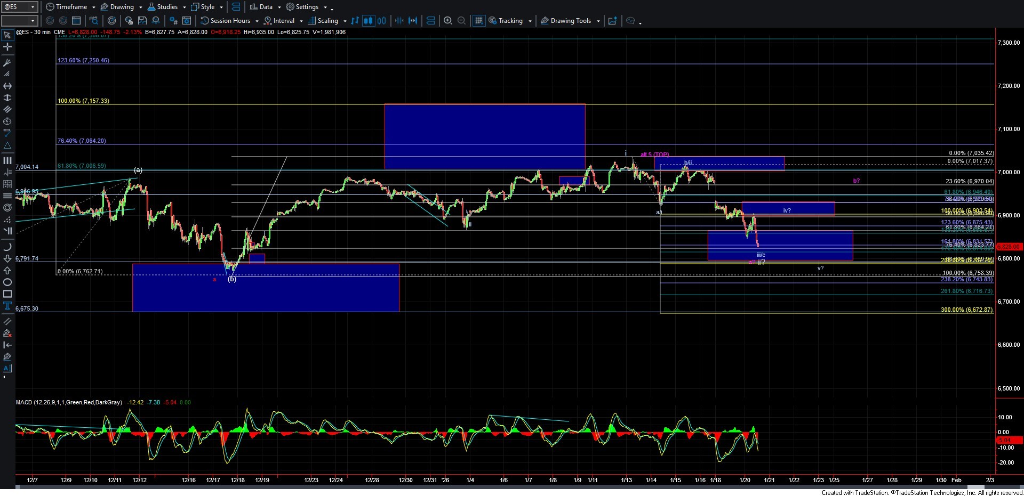Viewport: 1024px width, 496px height.
Task: Click the Scaling button
Action: click(327, 21)
